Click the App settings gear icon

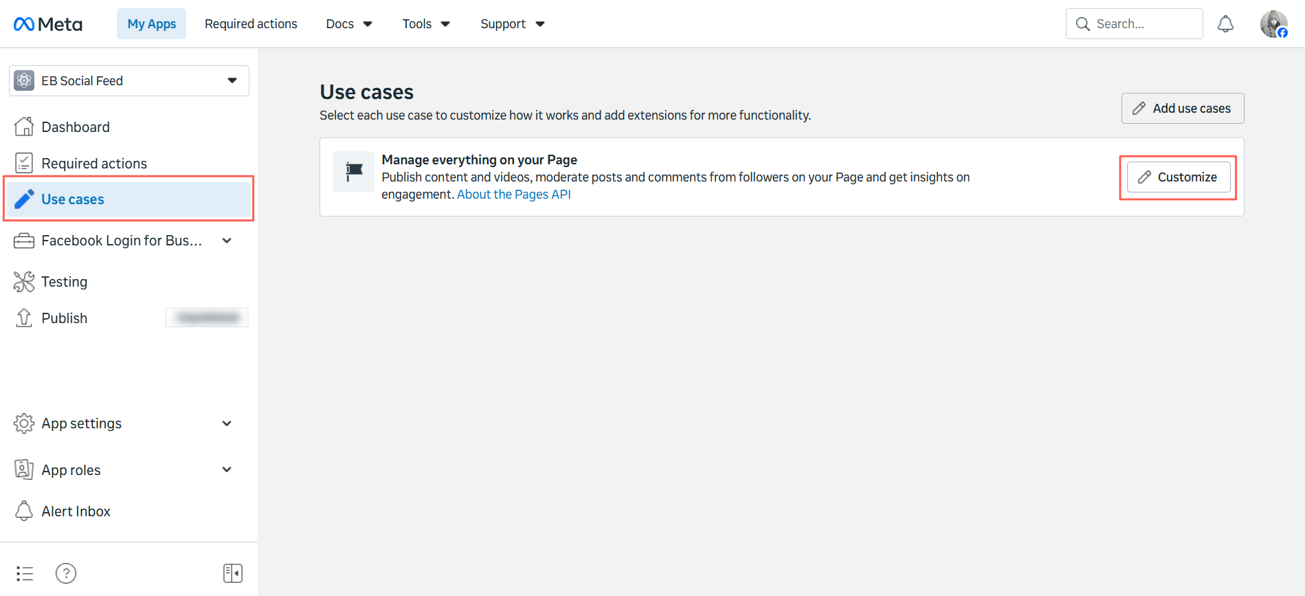pos(24,423)
